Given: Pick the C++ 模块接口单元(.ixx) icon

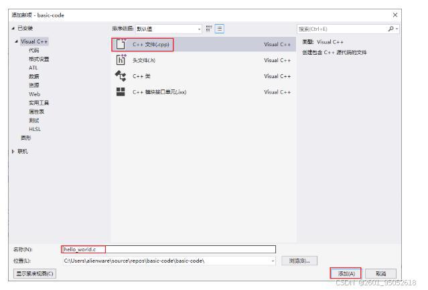Looking at the screenshot, I should click(121, 92).
